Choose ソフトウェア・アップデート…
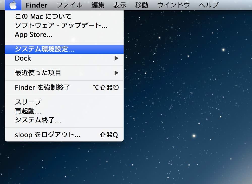The width and height of the screenshot is (252, 184). click(x=64, y=25)
